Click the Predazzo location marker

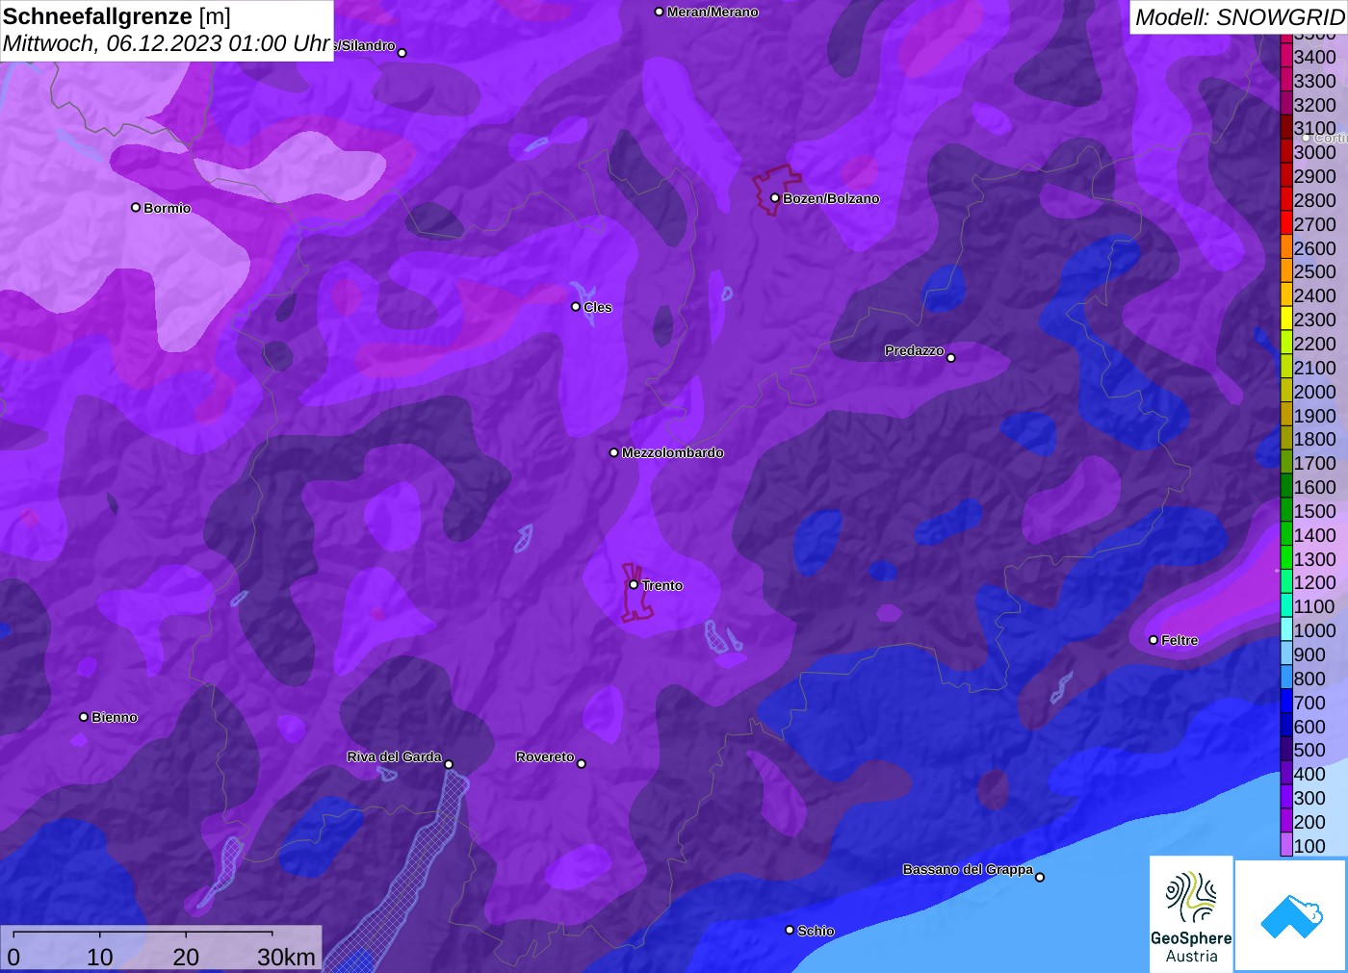coord(950,357)
